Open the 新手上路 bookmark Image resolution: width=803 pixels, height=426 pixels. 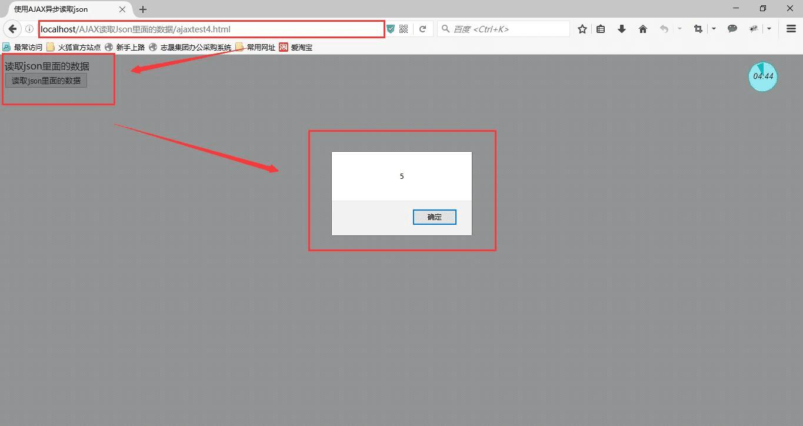[125, 47]
